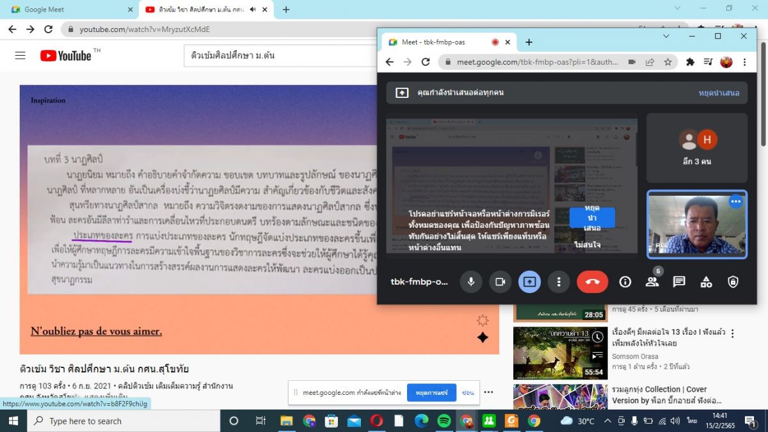The height and width of the screenshot is (432, 768).
Task: Open the Meet activities icon
Action: coord(706,282)
